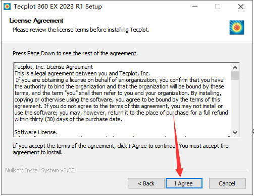Image resolution: width=254 pixels, height=196 pixels.
Task: Minimize the Tecplot Setup window
Action: pyautogui.click(x=195, y=7)
